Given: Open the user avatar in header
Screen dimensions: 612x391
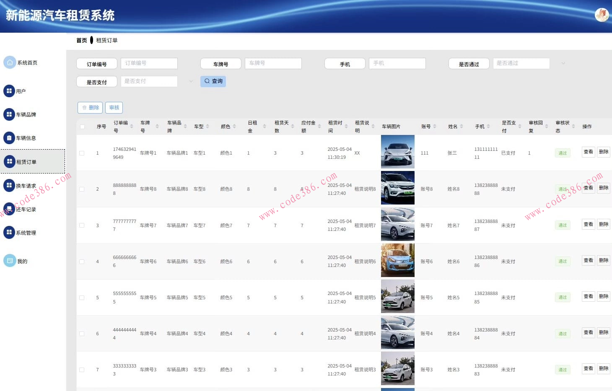Looking at the screenshot, I should tap(602, 15).
